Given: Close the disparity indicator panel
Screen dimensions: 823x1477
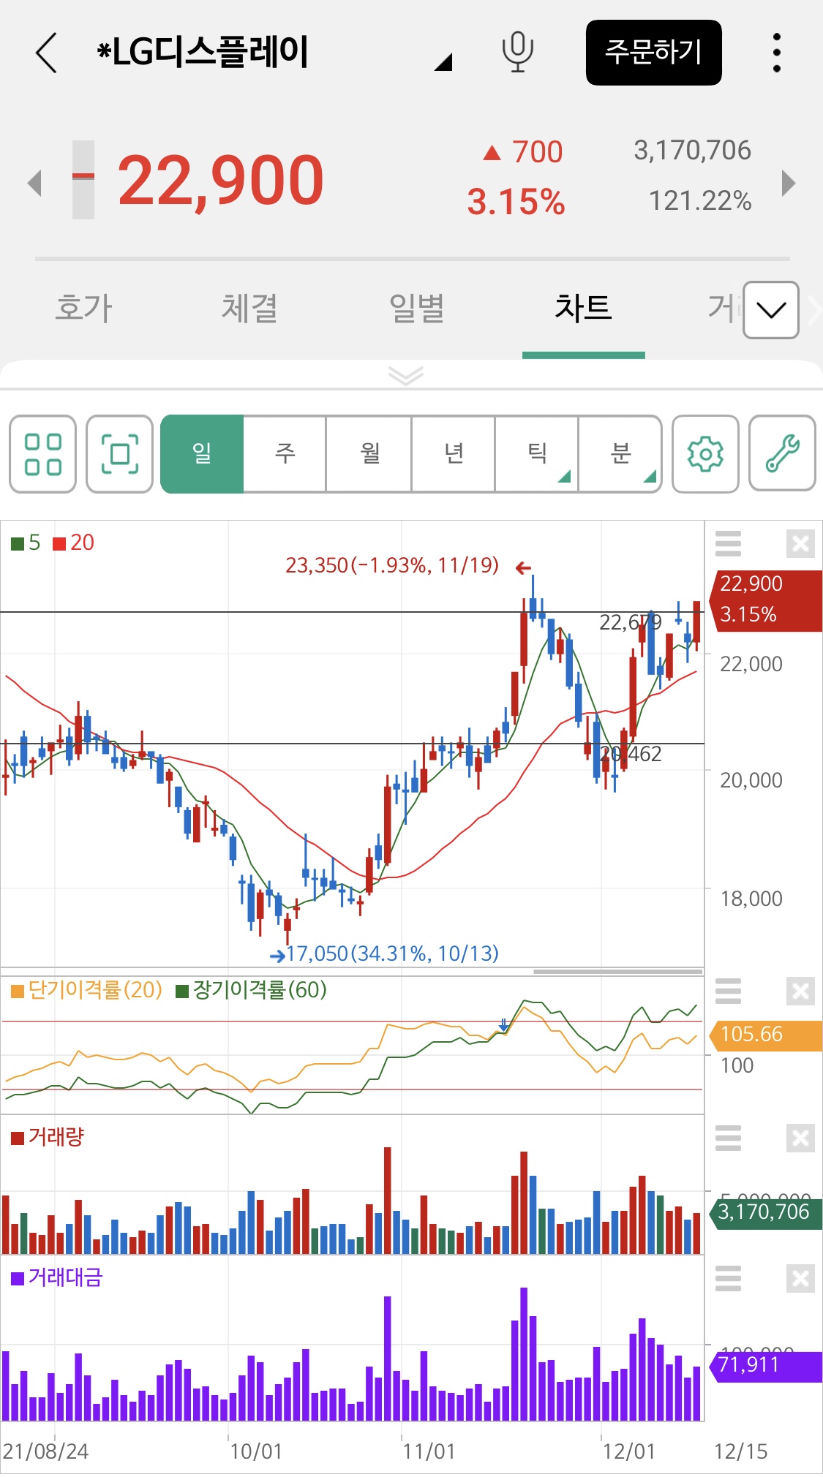Looking at the screenshot, I should coord(800,991).
